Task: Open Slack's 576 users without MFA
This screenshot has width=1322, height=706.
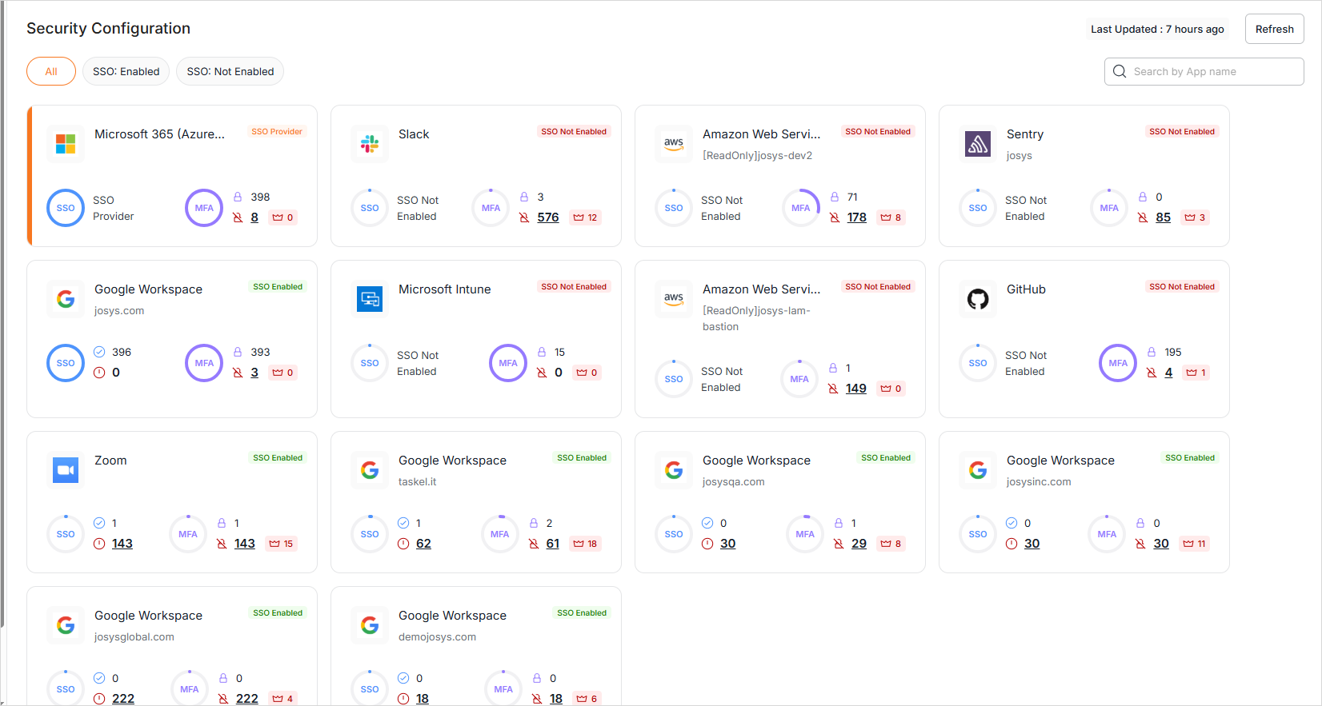Action: (x=548, y=217)
